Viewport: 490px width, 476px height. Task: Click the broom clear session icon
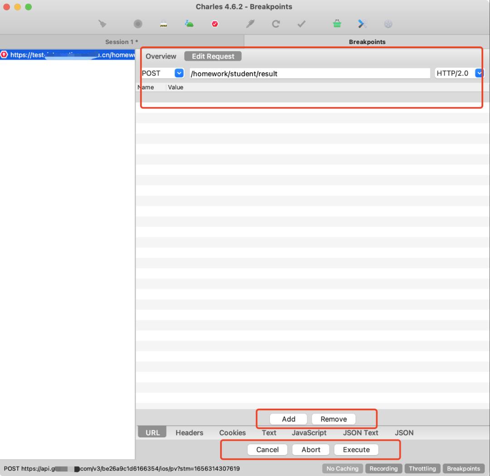point(102,24)
